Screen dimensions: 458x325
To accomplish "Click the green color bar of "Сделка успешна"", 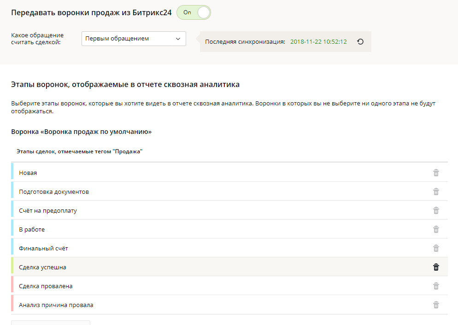I will tap(12, 267).
